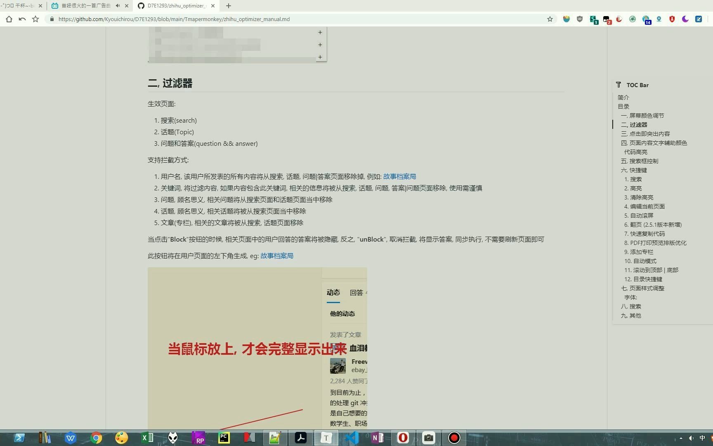The width and height of the screenshot is (713, 446).
Task: Open the 故事档案局 link in the username item
Action: click(x=399, y=176)
